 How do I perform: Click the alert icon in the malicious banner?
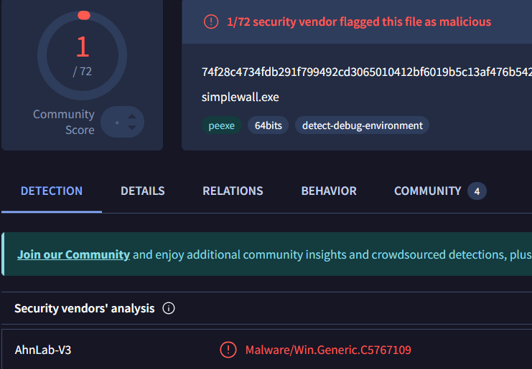[211, 22]
